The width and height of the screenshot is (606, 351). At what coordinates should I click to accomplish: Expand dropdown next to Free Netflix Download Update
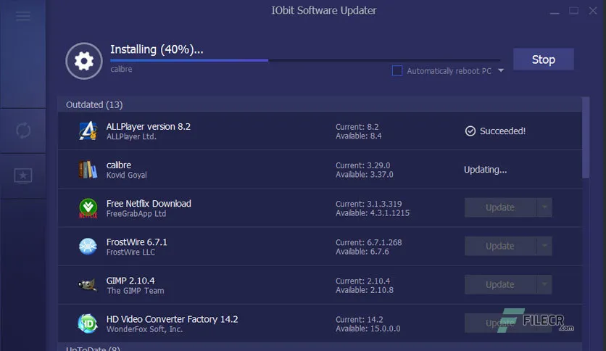tap(544, 207)
